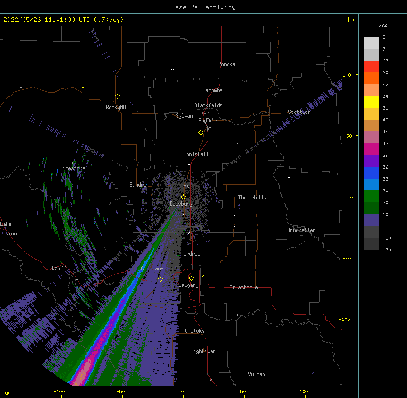Click the dBZ legend heading
This screenshot has height=398, width=407.
(382, 26)
